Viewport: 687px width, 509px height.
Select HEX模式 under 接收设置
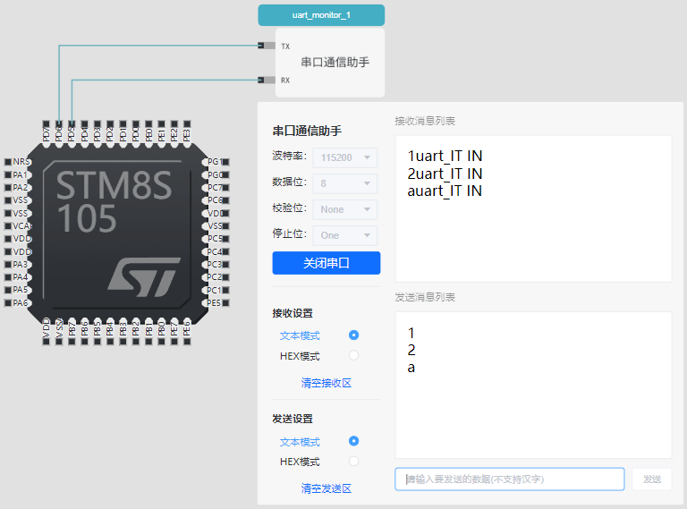pos(353,355)
